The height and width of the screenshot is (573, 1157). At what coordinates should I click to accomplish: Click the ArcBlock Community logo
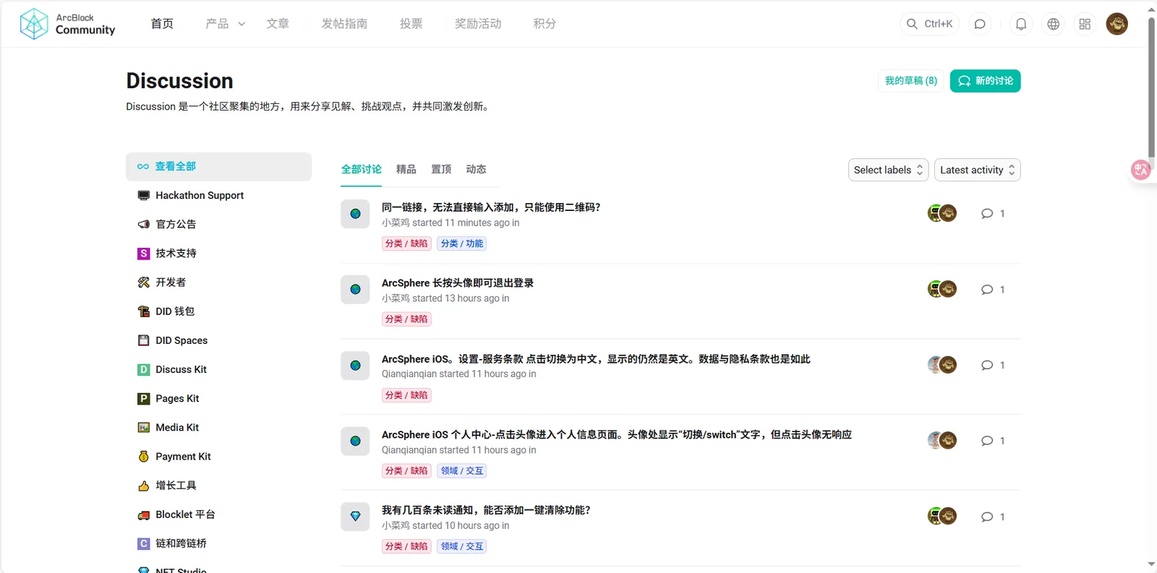pyautogui.click(x=67, y=24)
